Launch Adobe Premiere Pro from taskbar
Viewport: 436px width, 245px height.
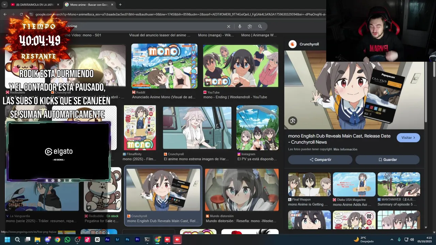point(137,240)
